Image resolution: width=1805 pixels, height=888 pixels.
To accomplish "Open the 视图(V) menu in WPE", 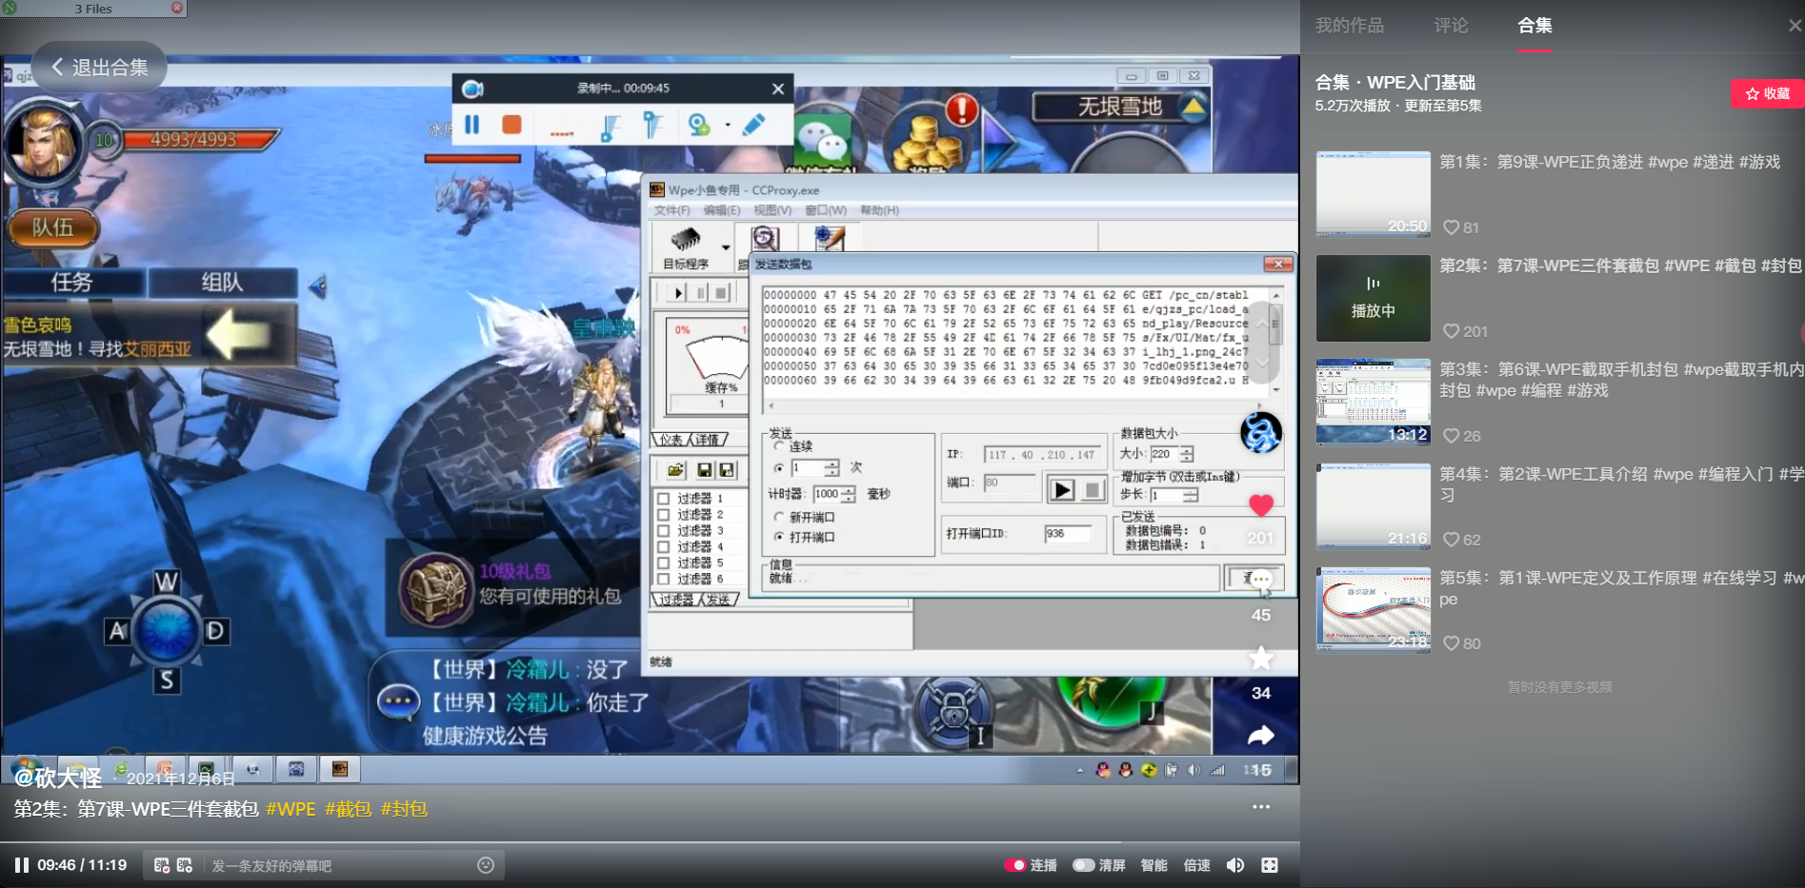I will click(773, 210).
